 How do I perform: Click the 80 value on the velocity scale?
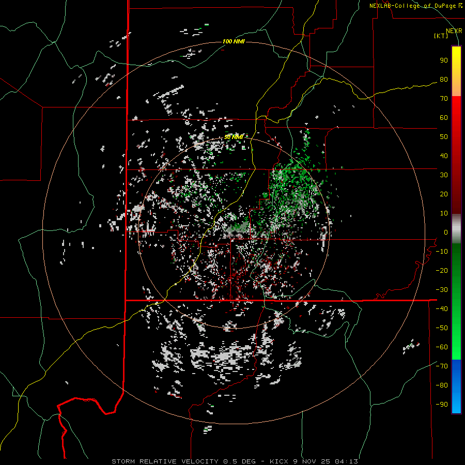[444, 80]
